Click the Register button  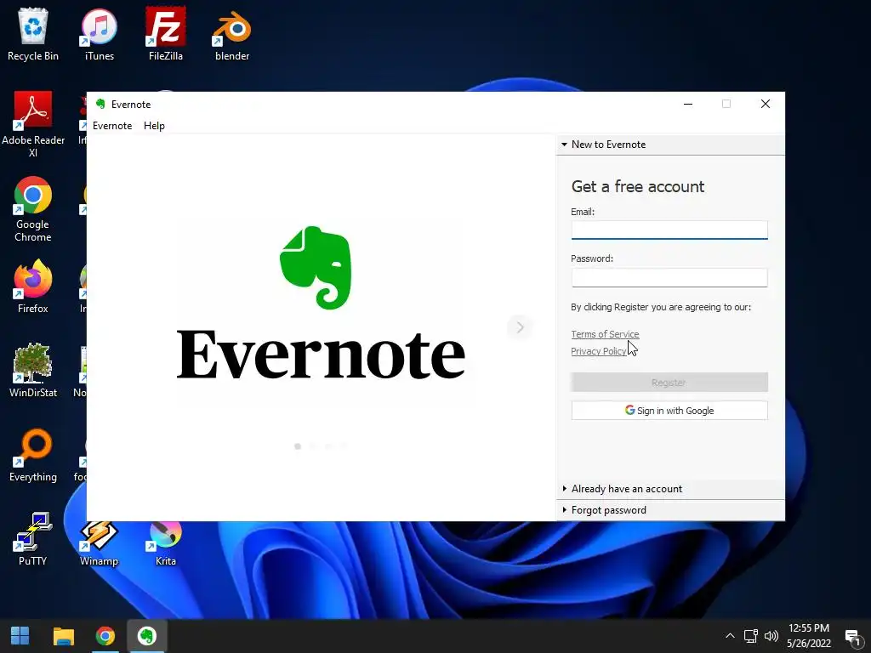(x=669, y=383)
